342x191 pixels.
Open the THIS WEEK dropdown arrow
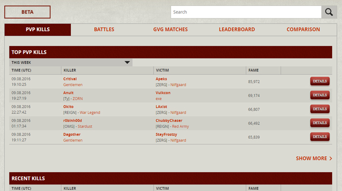[x=127, y=63]
